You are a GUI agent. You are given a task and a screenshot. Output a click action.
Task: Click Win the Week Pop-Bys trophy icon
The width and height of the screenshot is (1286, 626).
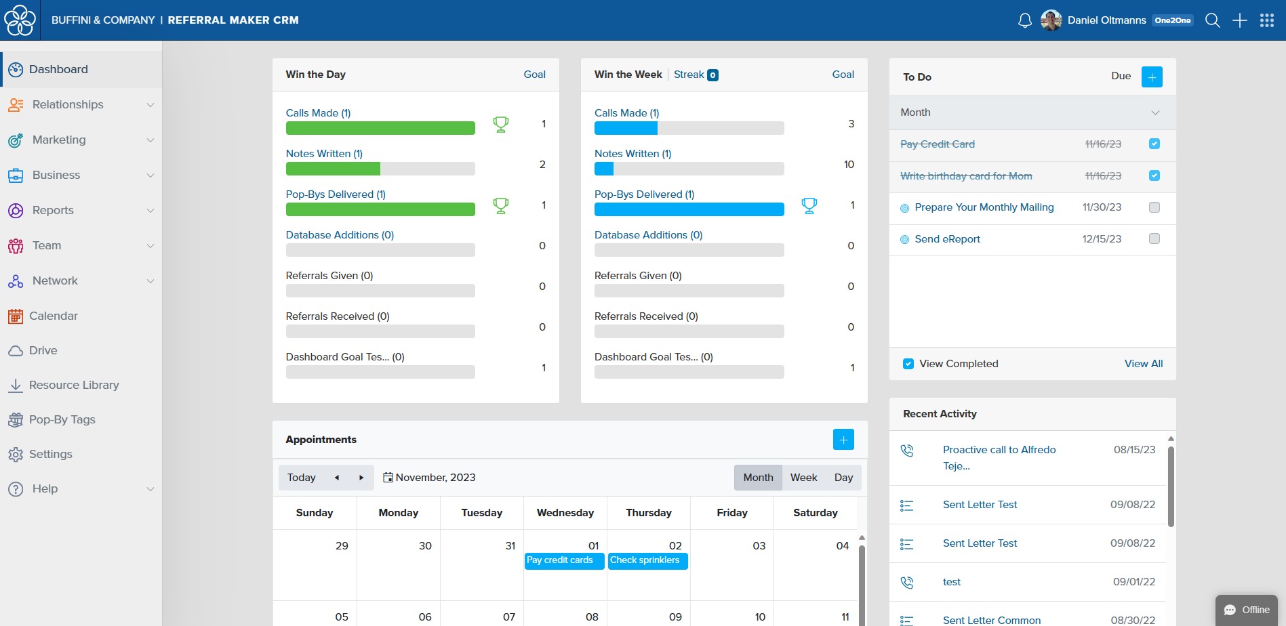809,205
